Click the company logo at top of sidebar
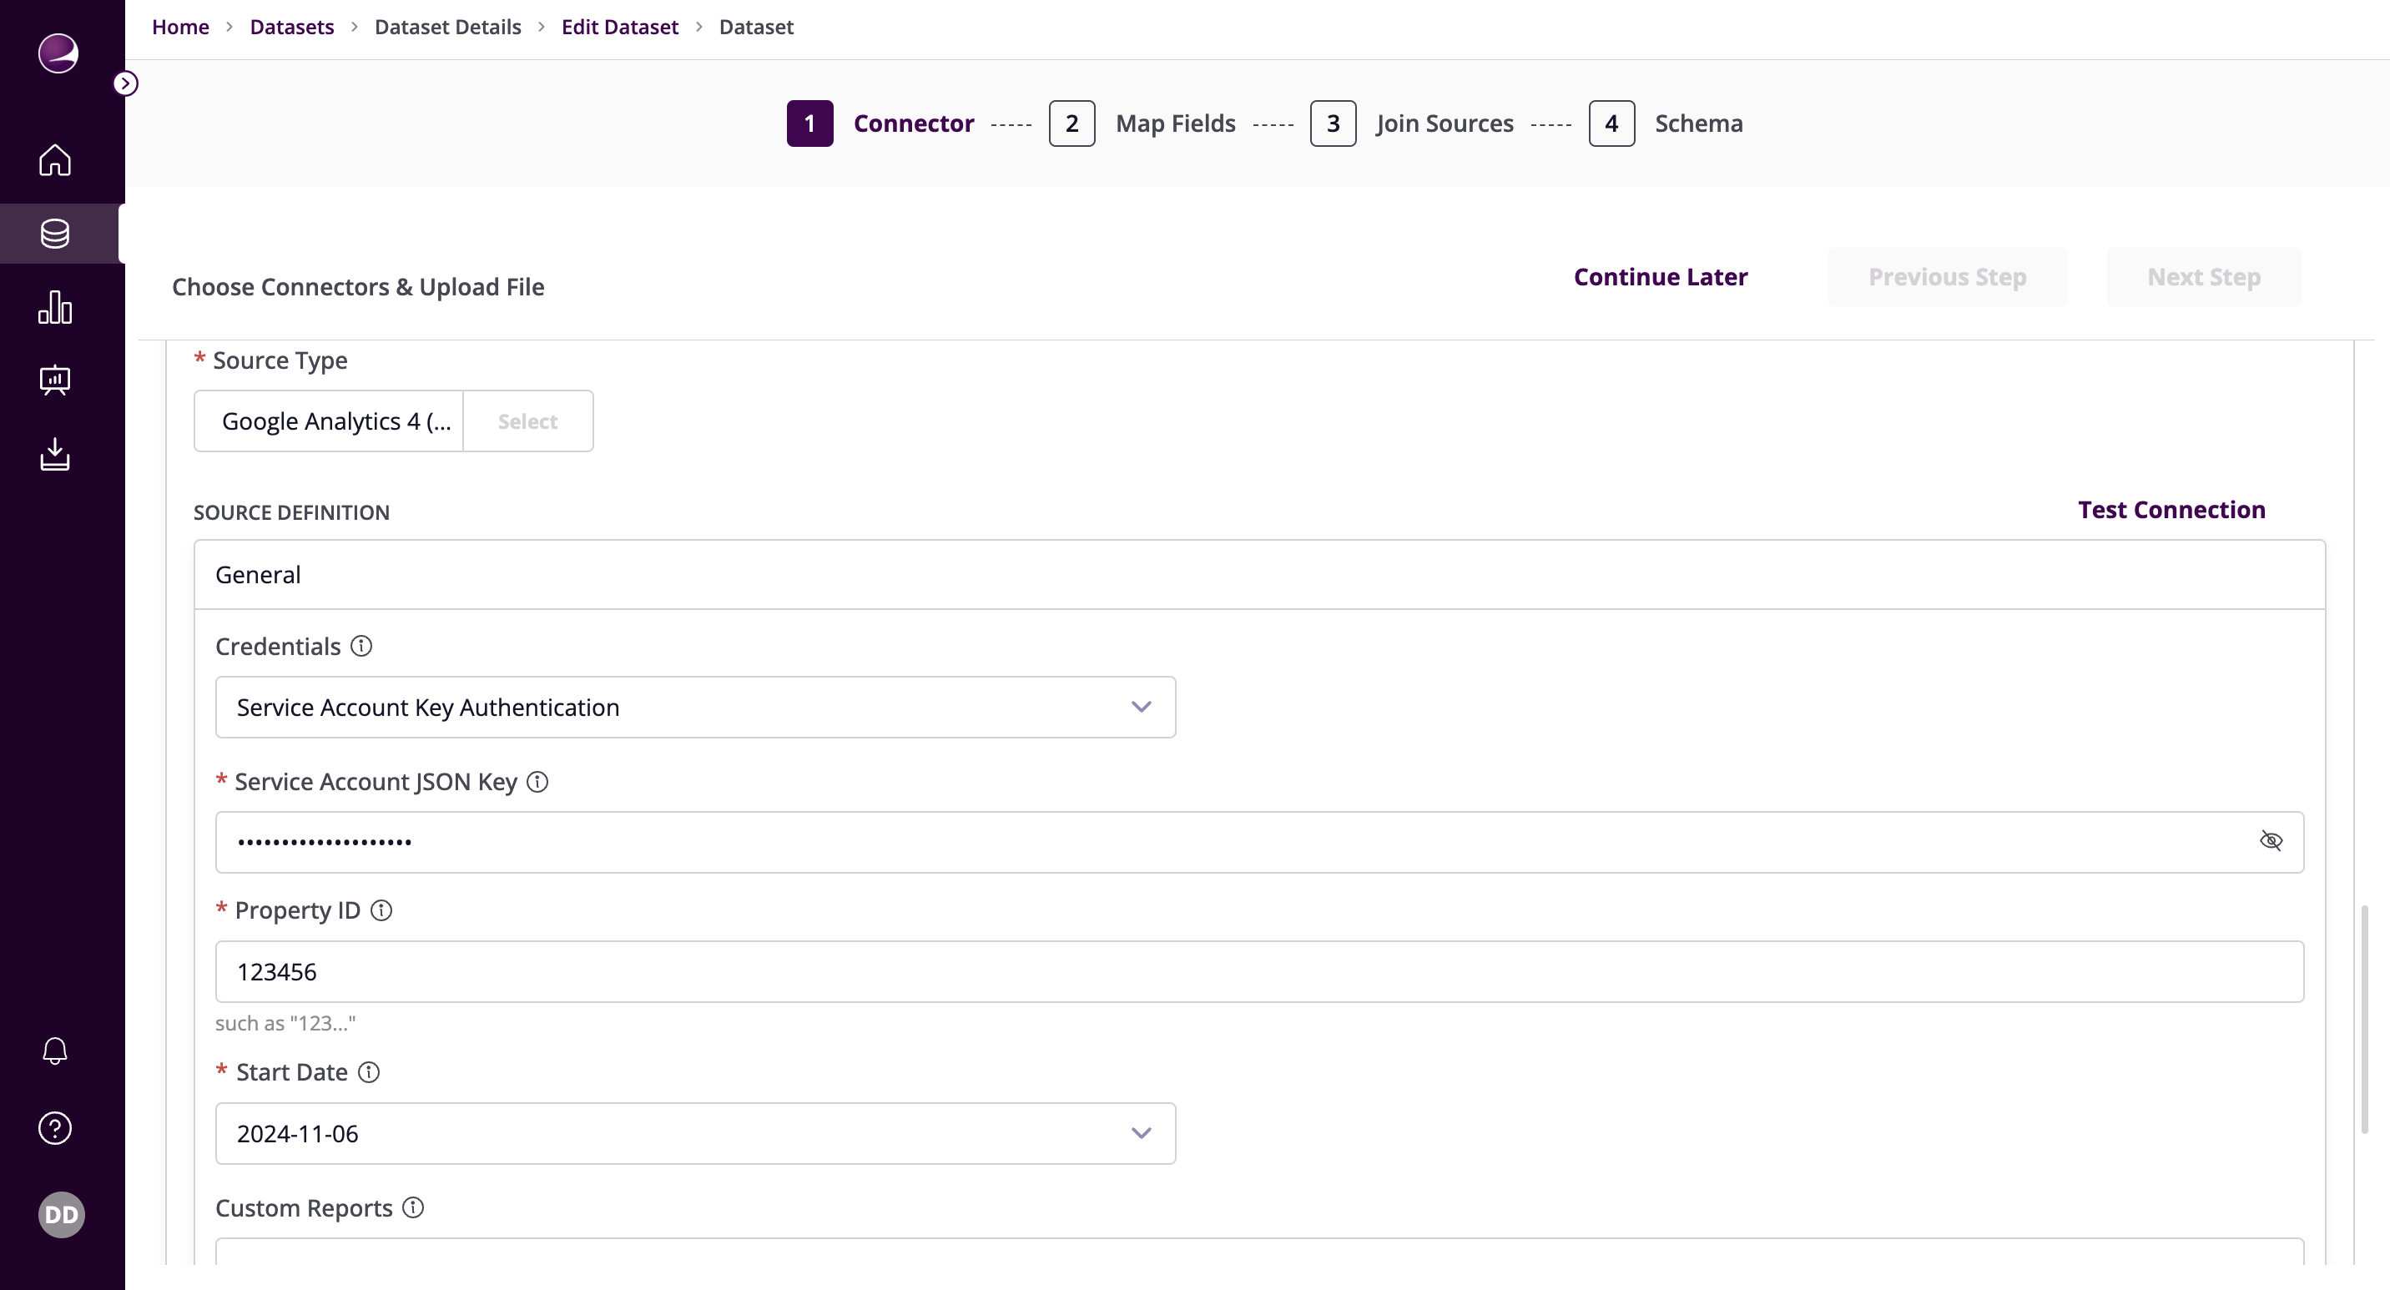This screenshot has width=2390, height=1290. [x=58, y=53]
